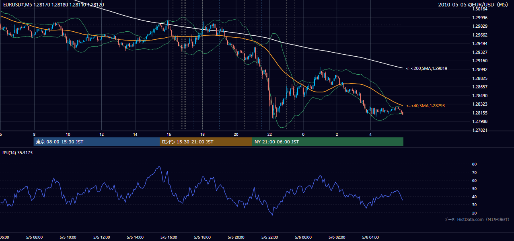Image resolution: width=514 pixels, height=241 pixels.
Task: Click price axis label 1.28992
Action: [480, 69]
